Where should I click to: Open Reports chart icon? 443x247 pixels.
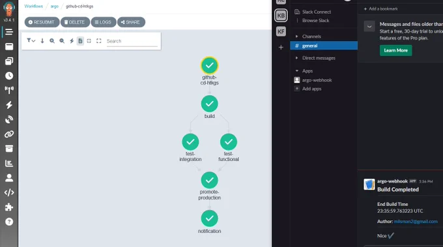tap(9, 163)
